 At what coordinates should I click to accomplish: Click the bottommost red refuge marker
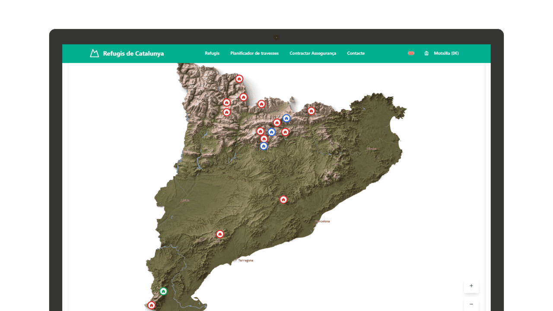point(151,305)
